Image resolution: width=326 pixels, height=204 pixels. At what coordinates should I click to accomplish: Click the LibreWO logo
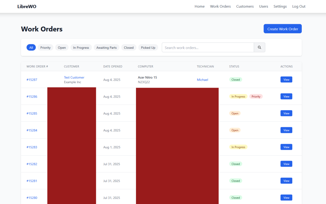[x=27, y=6]
